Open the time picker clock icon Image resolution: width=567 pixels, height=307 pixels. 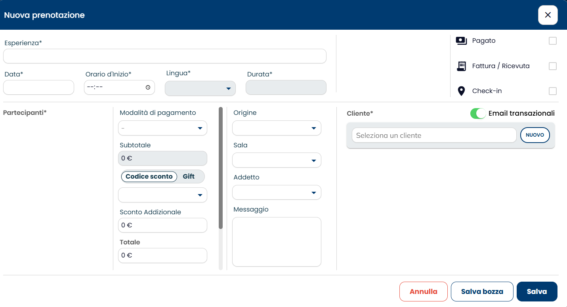coord(148,88)
